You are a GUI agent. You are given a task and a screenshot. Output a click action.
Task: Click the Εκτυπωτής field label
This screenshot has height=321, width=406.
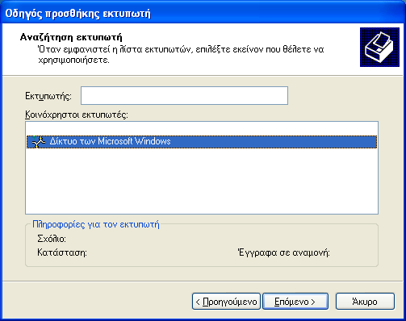coord(48,96)
